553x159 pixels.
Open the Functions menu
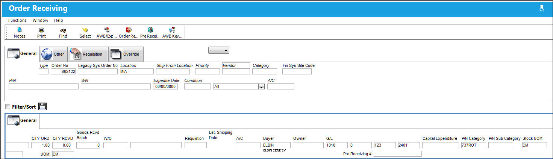(x=17, y=20)
